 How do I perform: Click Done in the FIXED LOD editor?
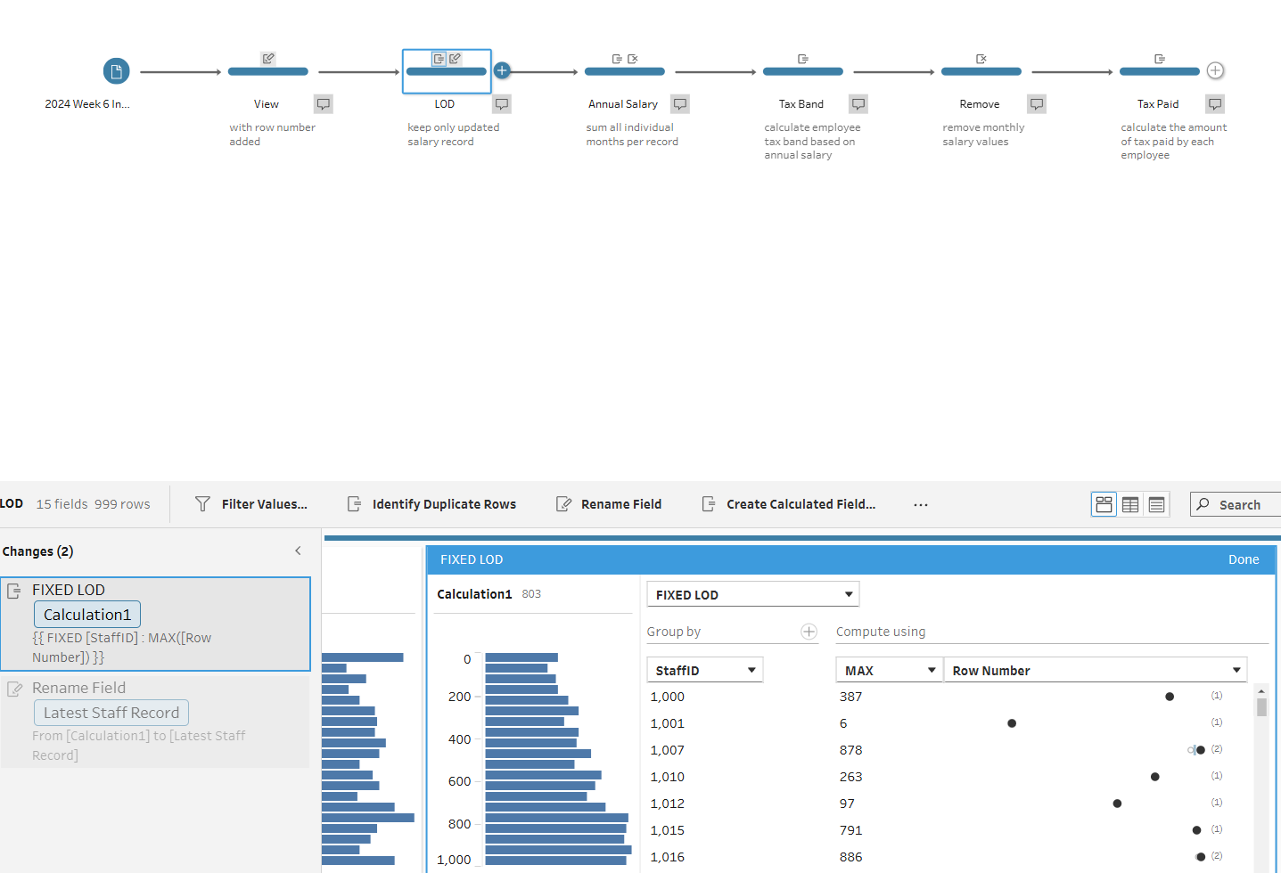pos(1244,559)
